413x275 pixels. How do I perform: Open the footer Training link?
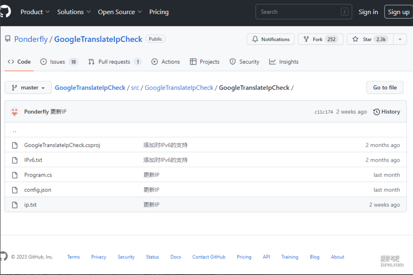[x=290, y=257]
